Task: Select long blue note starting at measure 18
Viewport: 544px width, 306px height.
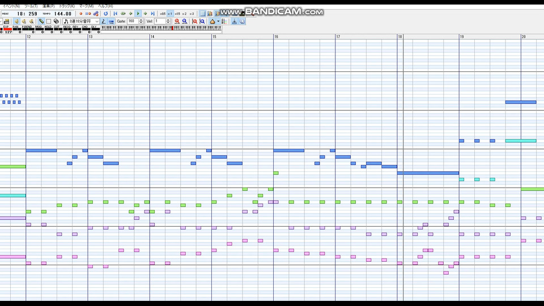Action: [x=428, y=173]
